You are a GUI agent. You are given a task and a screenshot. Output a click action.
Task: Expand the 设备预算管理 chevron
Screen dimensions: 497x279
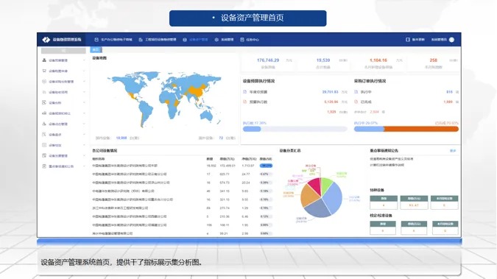[x=84, y=60]
